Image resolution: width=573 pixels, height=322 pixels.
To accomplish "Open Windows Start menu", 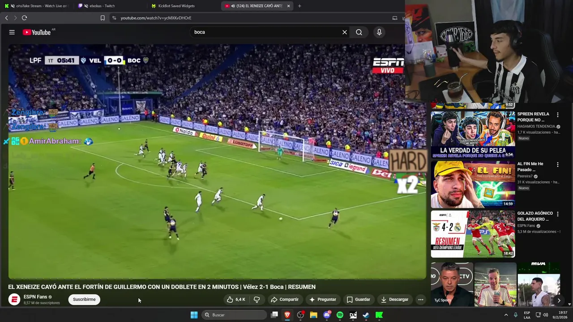I will point(194,315).
